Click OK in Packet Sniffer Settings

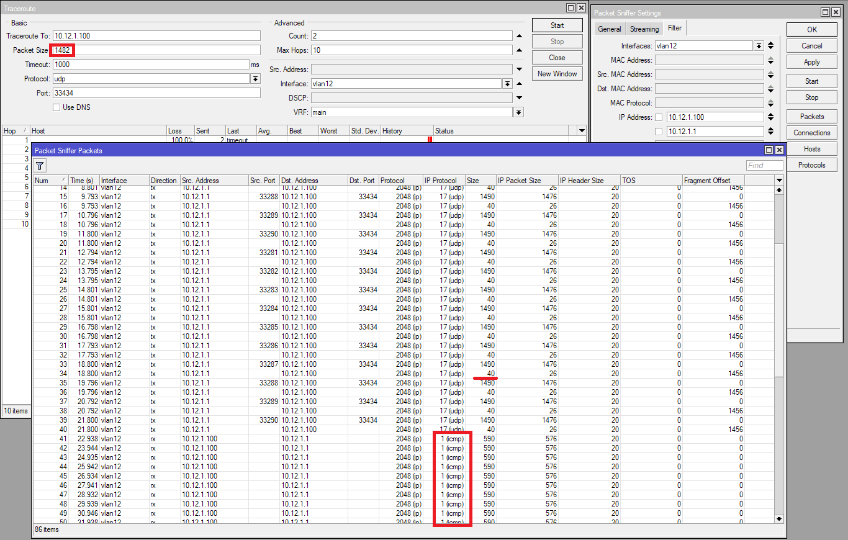[812, 30]
